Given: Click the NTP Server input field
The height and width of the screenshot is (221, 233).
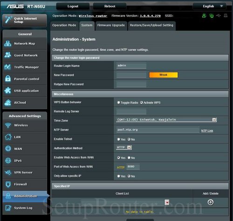Looking at the screenshot, I should click(158, 130).
